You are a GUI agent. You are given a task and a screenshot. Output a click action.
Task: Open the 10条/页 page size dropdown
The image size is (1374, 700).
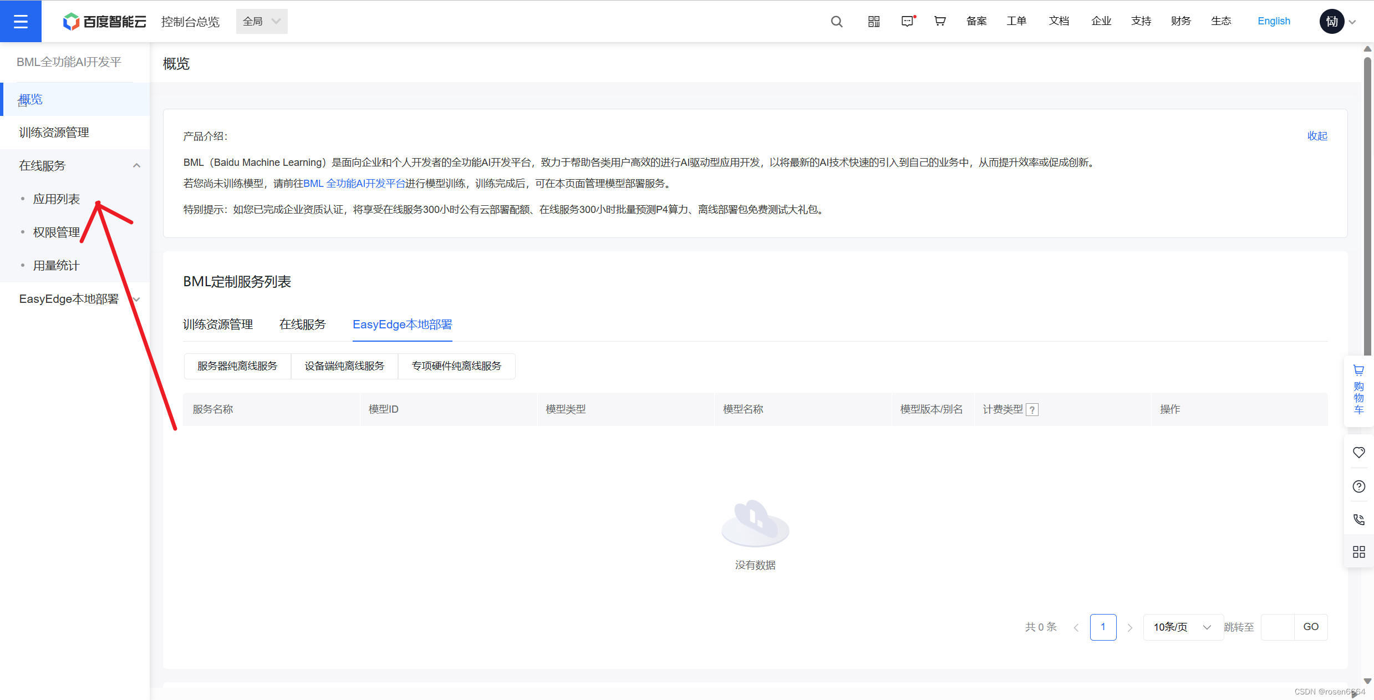coord(1182,627)
